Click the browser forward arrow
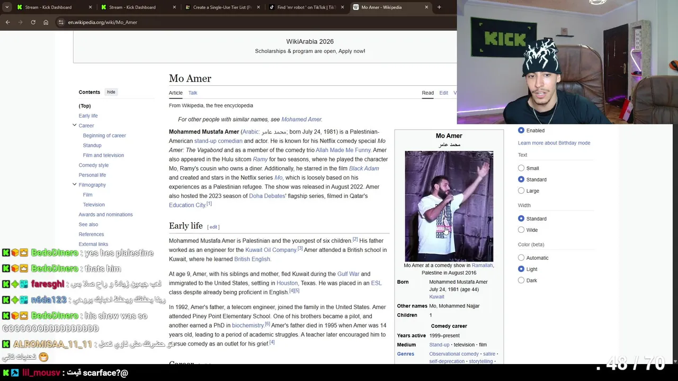Image resolution: width=678 pixels, height=381 pixels. [20, 22]
